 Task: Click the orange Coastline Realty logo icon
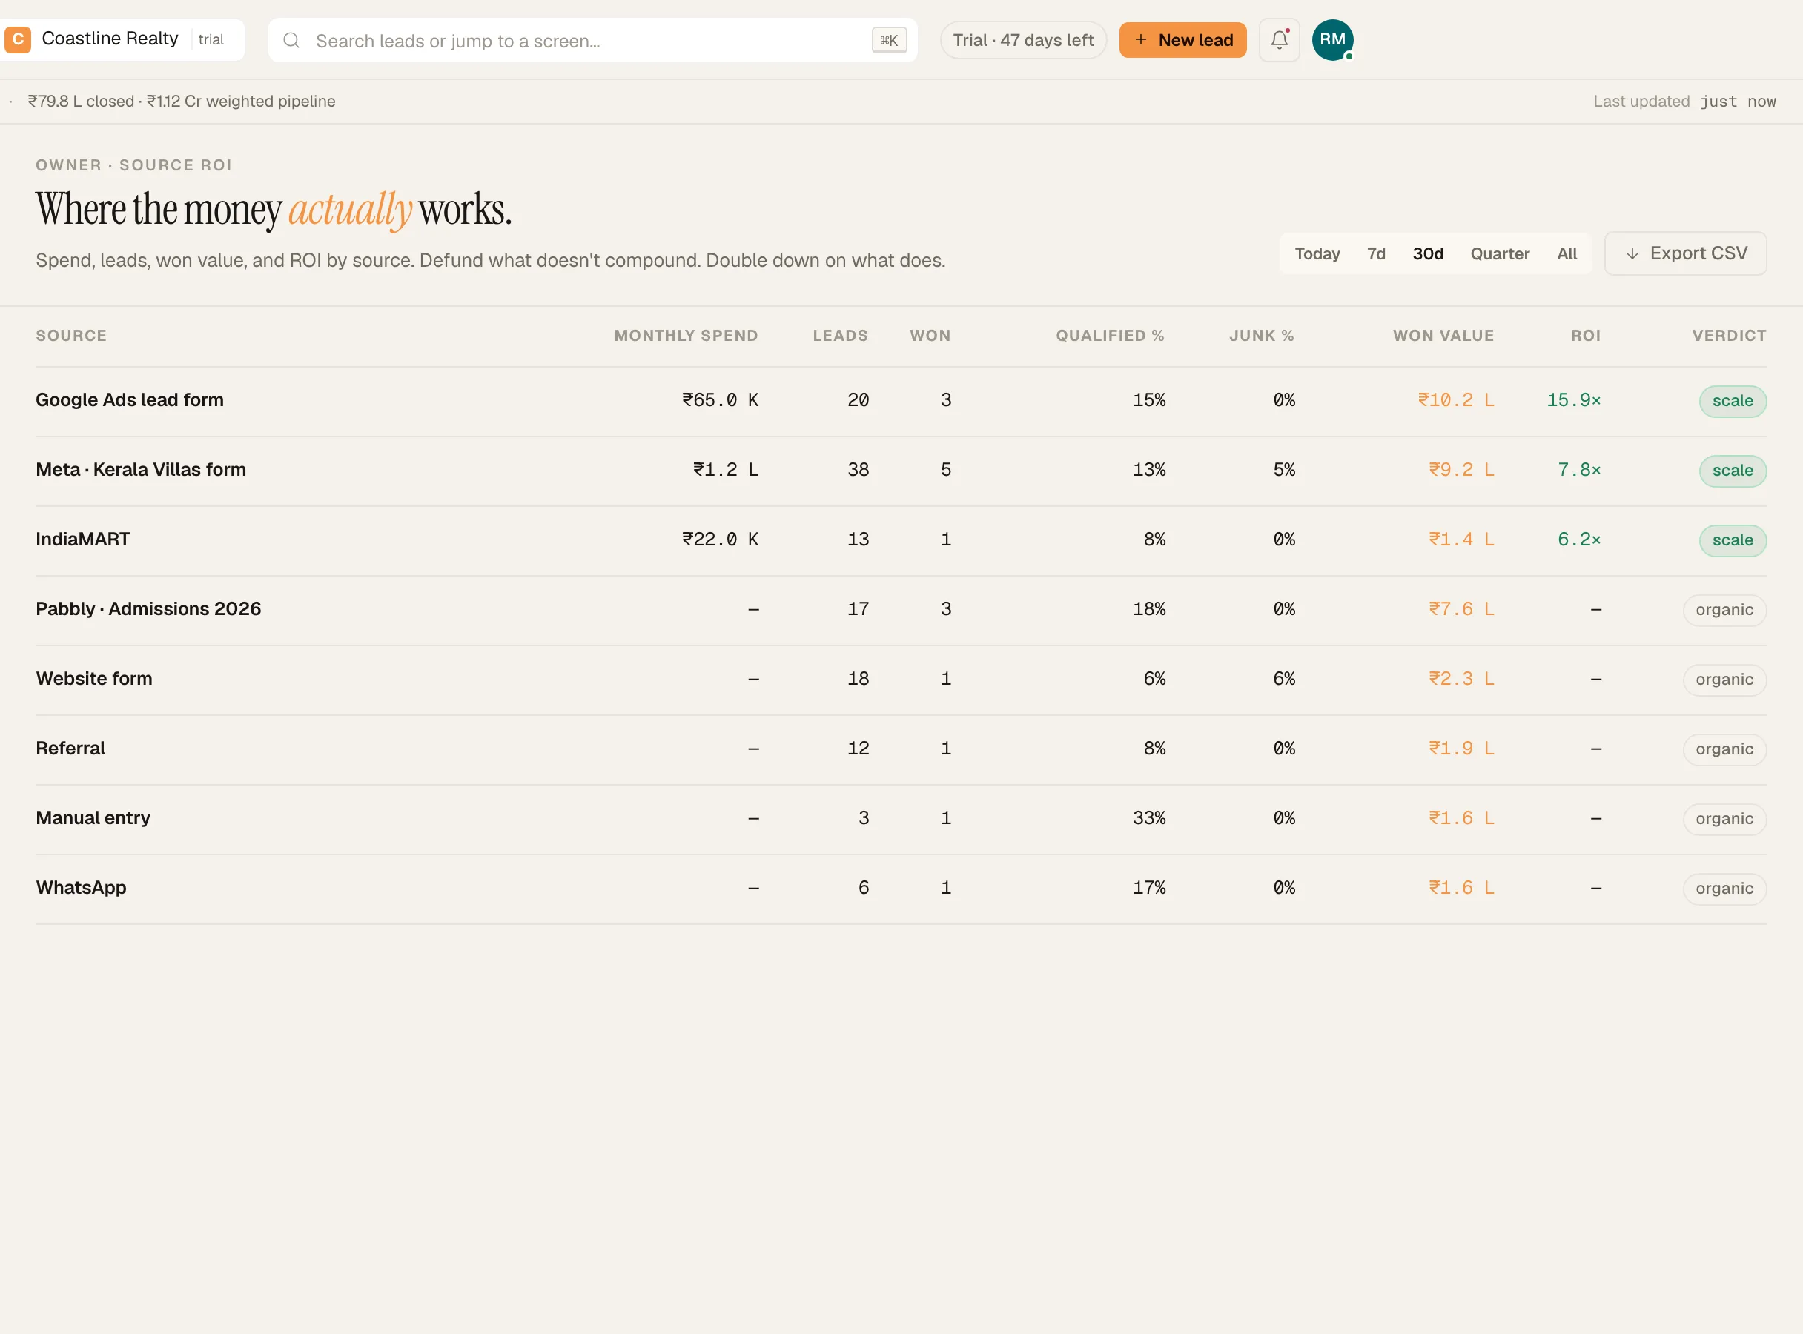point(17,39)
